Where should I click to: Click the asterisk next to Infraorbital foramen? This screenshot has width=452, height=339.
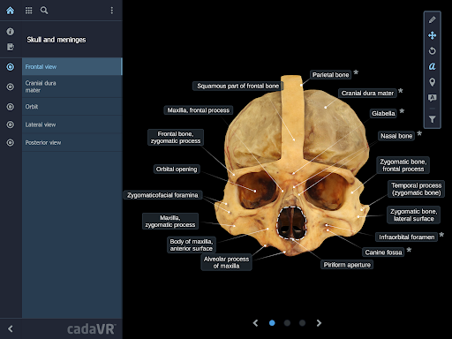pos(441,235)
